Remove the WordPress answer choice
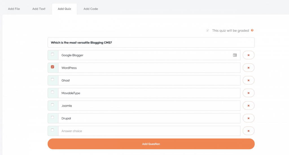Viewport: 289px width, 155px height. coord(248,68)
